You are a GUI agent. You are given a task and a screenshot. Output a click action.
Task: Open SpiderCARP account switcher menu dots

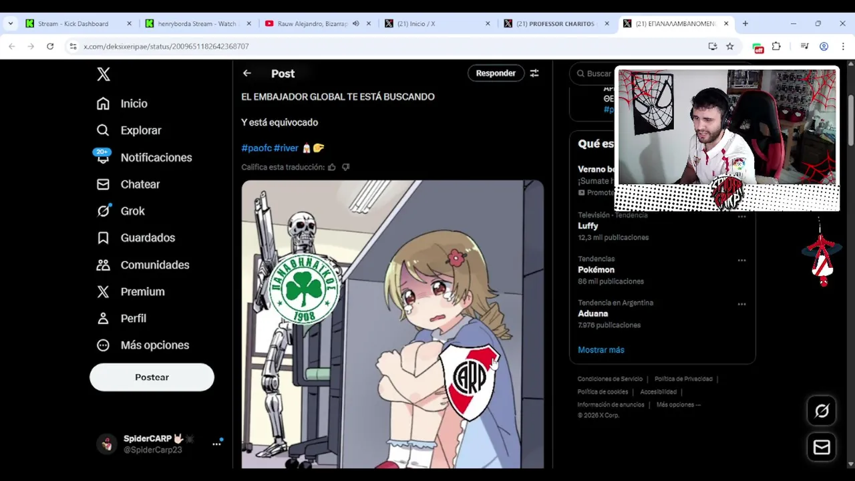[216, 444]
